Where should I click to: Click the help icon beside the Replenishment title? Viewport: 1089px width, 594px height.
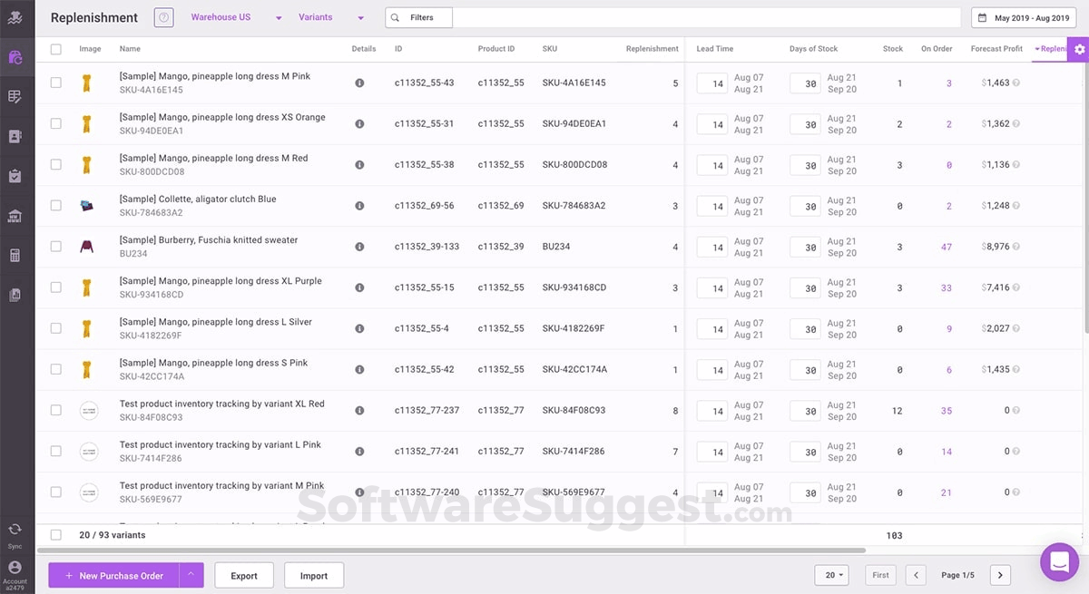(164, 16)
